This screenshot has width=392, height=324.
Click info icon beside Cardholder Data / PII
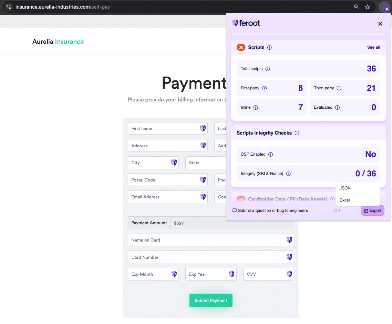point(332,199)
